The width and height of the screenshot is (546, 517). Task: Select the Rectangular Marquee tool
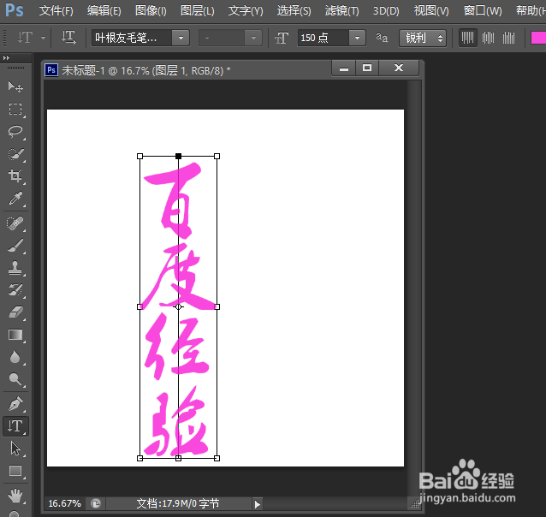[15, 109]
